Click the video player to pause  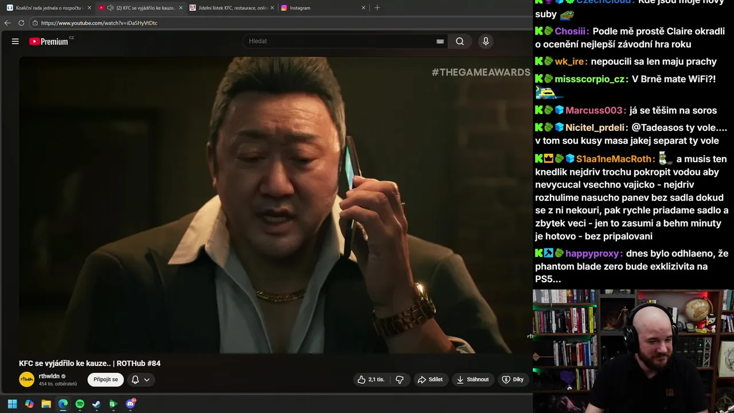point(275,205)
